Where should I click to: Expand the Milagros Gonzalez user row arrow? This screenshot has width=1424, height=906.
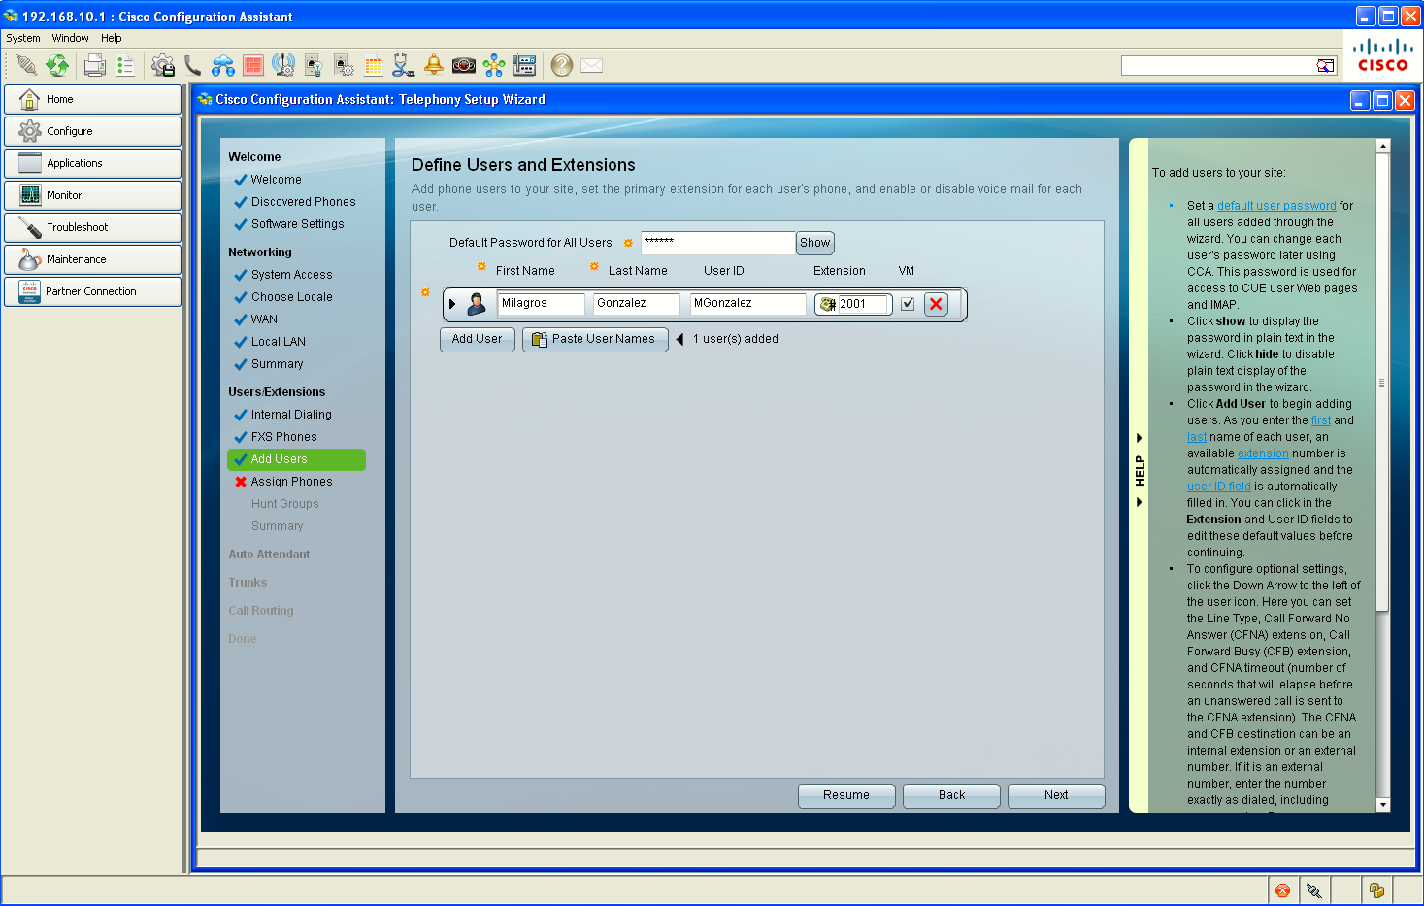coord(452,304)
